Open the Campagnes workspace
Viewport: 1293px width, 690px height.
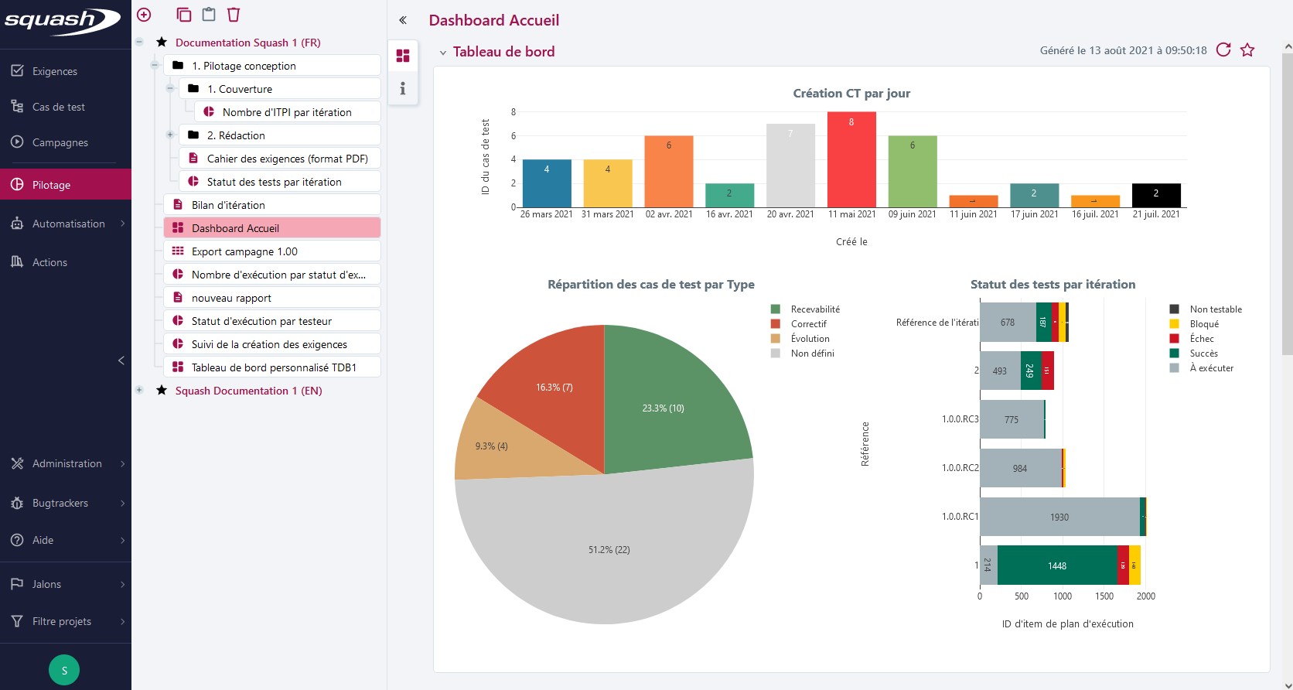tap(60, 142)
